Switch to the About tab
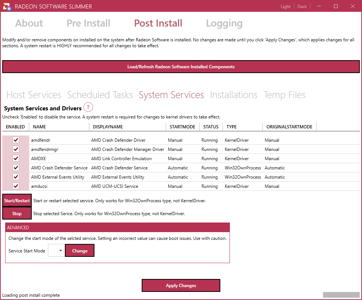This screenshot has height=300, width=362. [x=29, y=23]
